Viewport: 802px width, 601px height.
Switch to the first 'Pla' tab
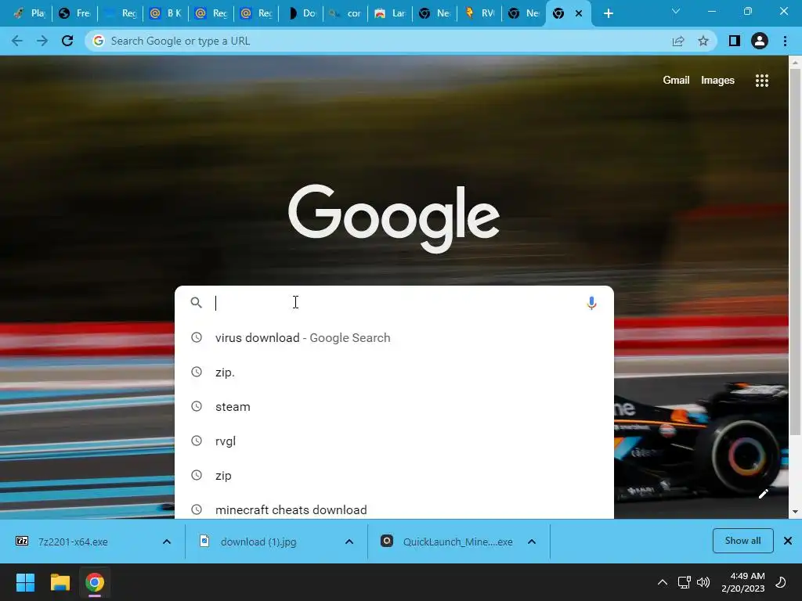(x=29, y=13)
